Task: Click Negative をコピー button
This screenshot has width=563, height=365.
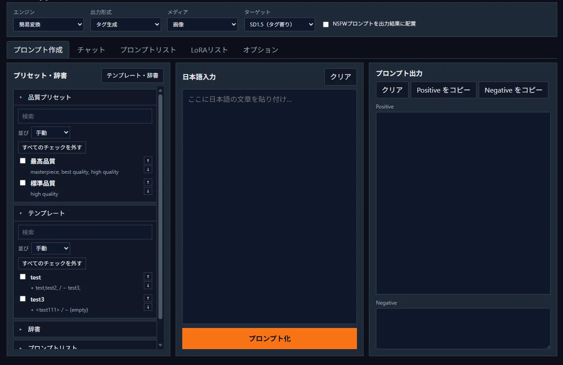Action: click(x=514, y=90)
